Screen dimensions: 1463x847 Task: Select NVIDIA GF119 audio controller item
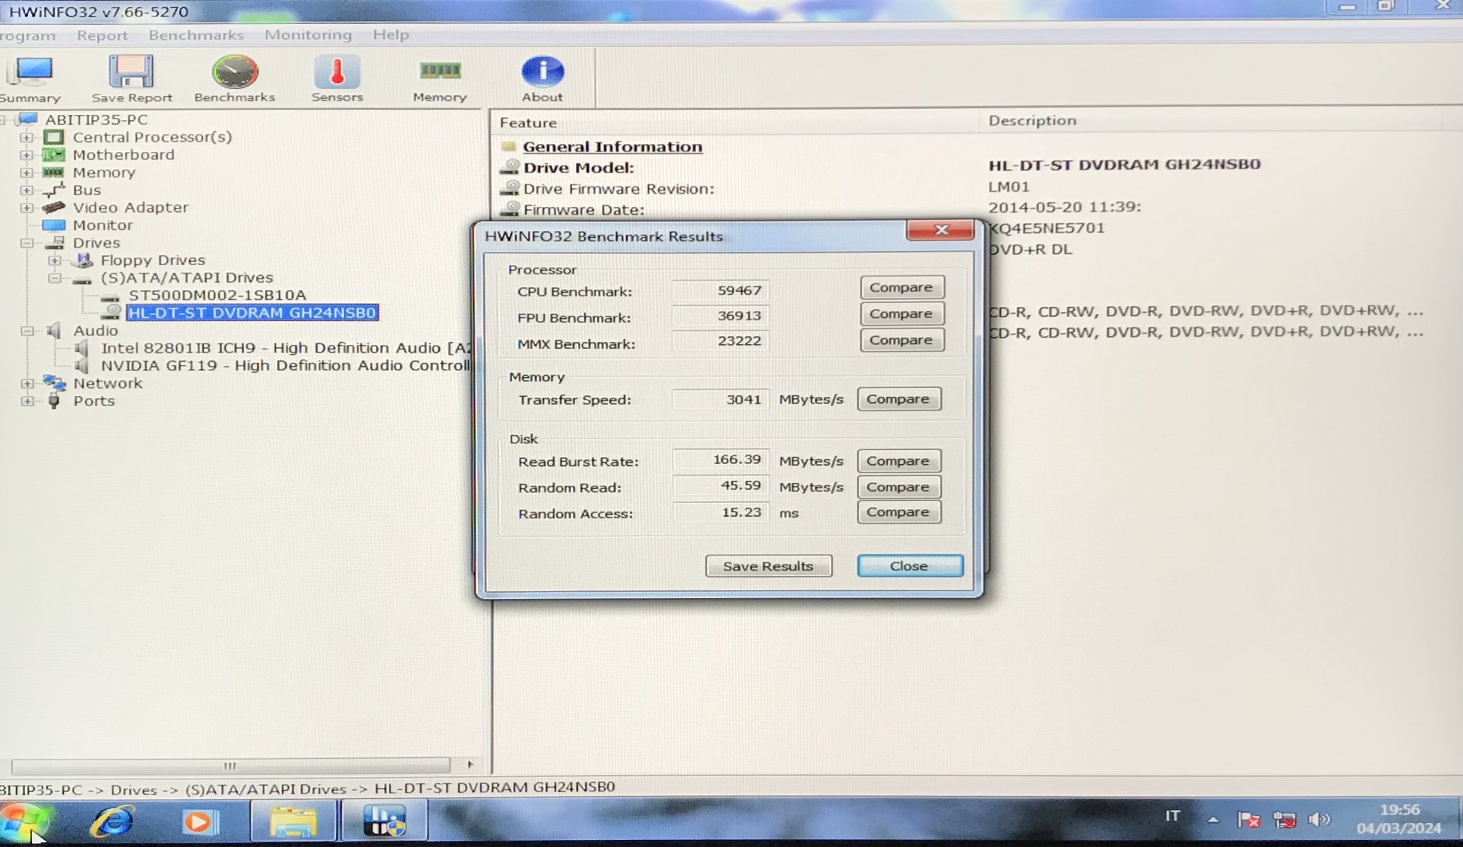tap(284, 366)
